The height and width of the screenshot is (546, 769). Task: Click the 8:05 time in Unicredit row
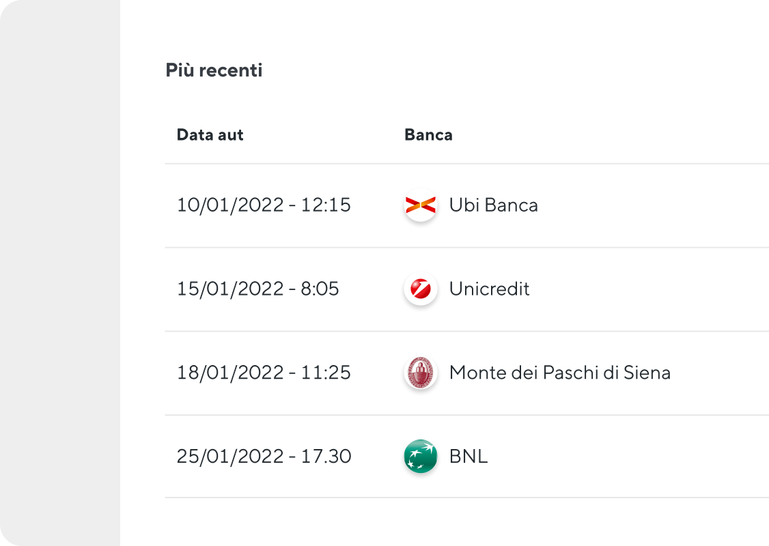pyautogui.click(x=320, y=289)
